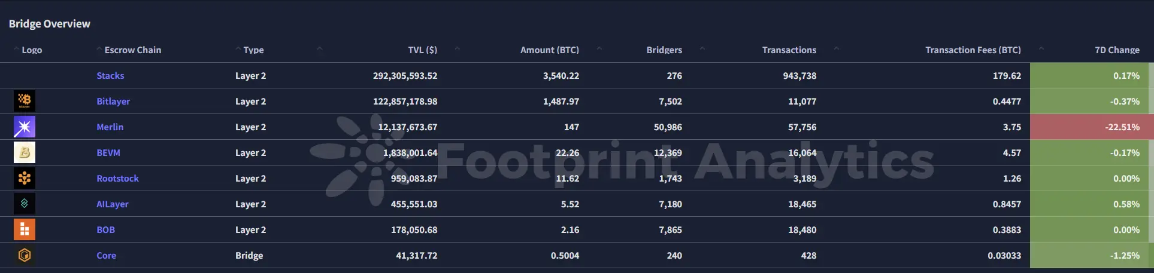1154x273 pixels.
Task: Open the Merlin chain link
Action: 110,127
